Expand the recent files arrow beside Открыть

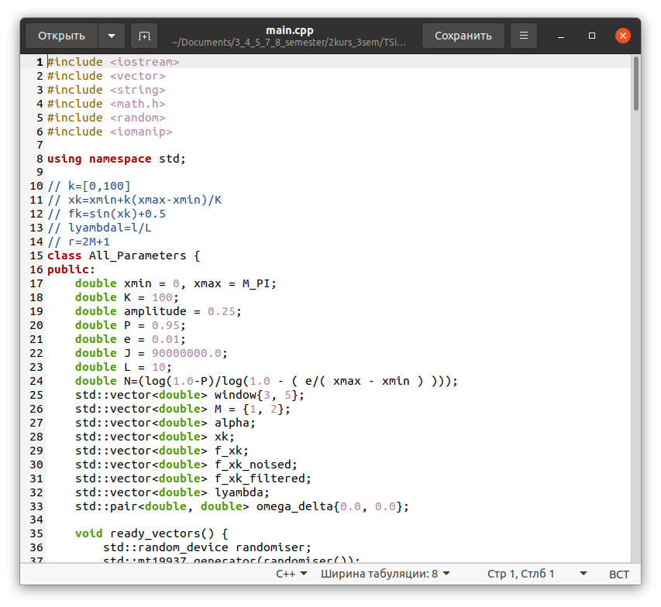[x=111, y=36]
